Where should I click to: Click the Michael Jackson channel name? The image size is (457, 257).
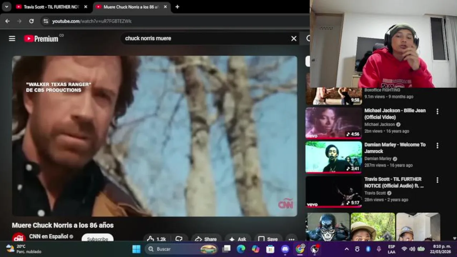point(379,124)
